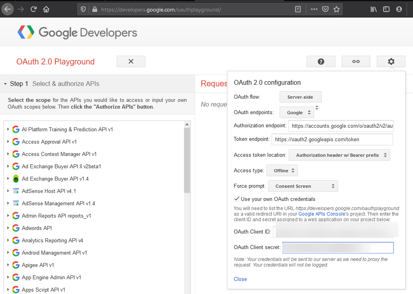
Task: Collapse the Step 1 section arrow
Action: 5,84
